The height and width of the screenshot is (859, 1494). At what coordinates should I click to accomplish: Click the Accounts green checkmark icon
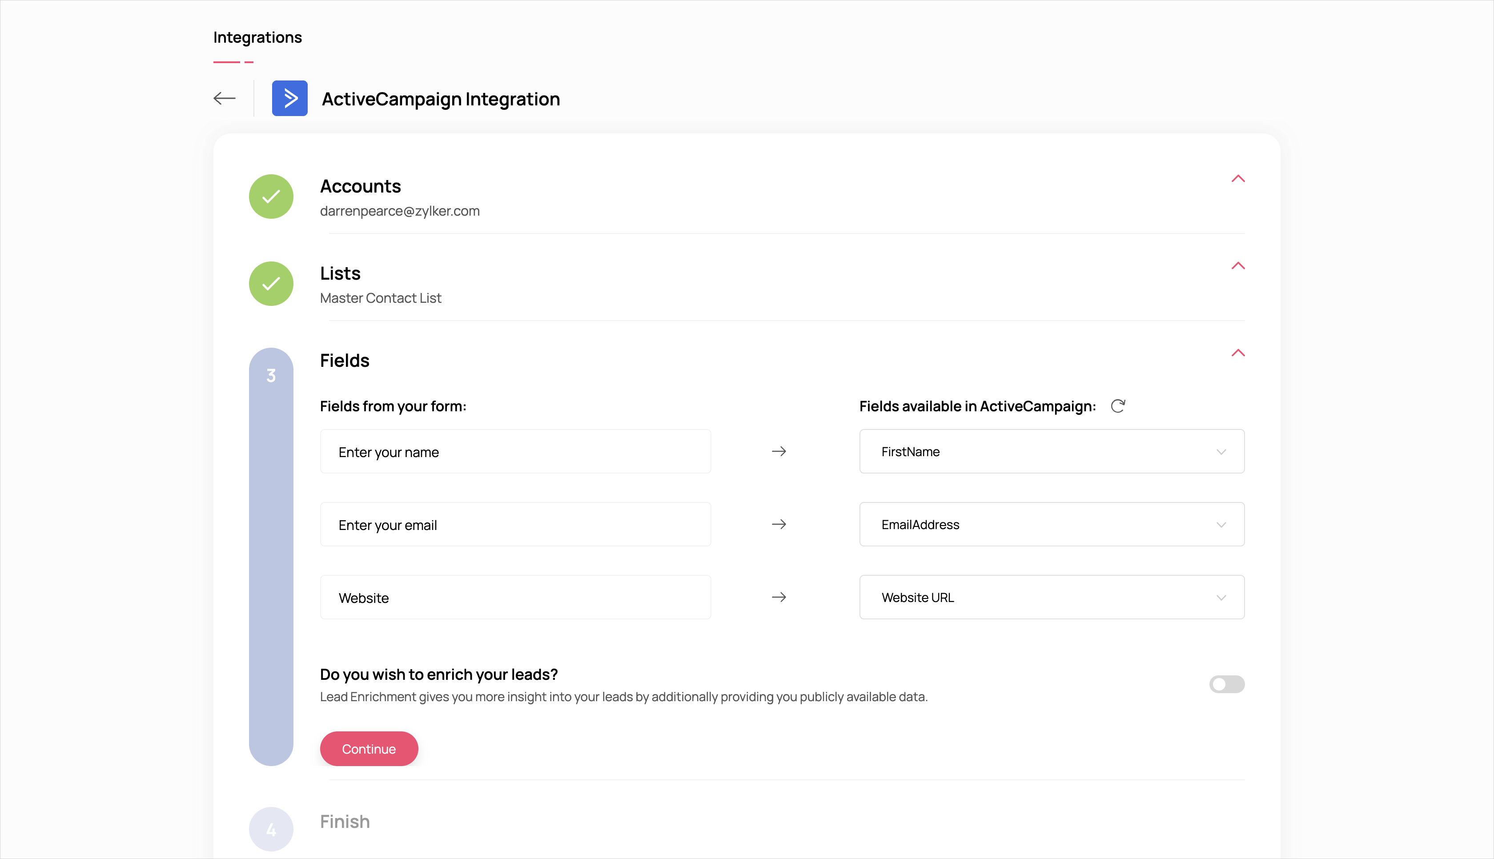pyautogui.click(x=271, y=197)
